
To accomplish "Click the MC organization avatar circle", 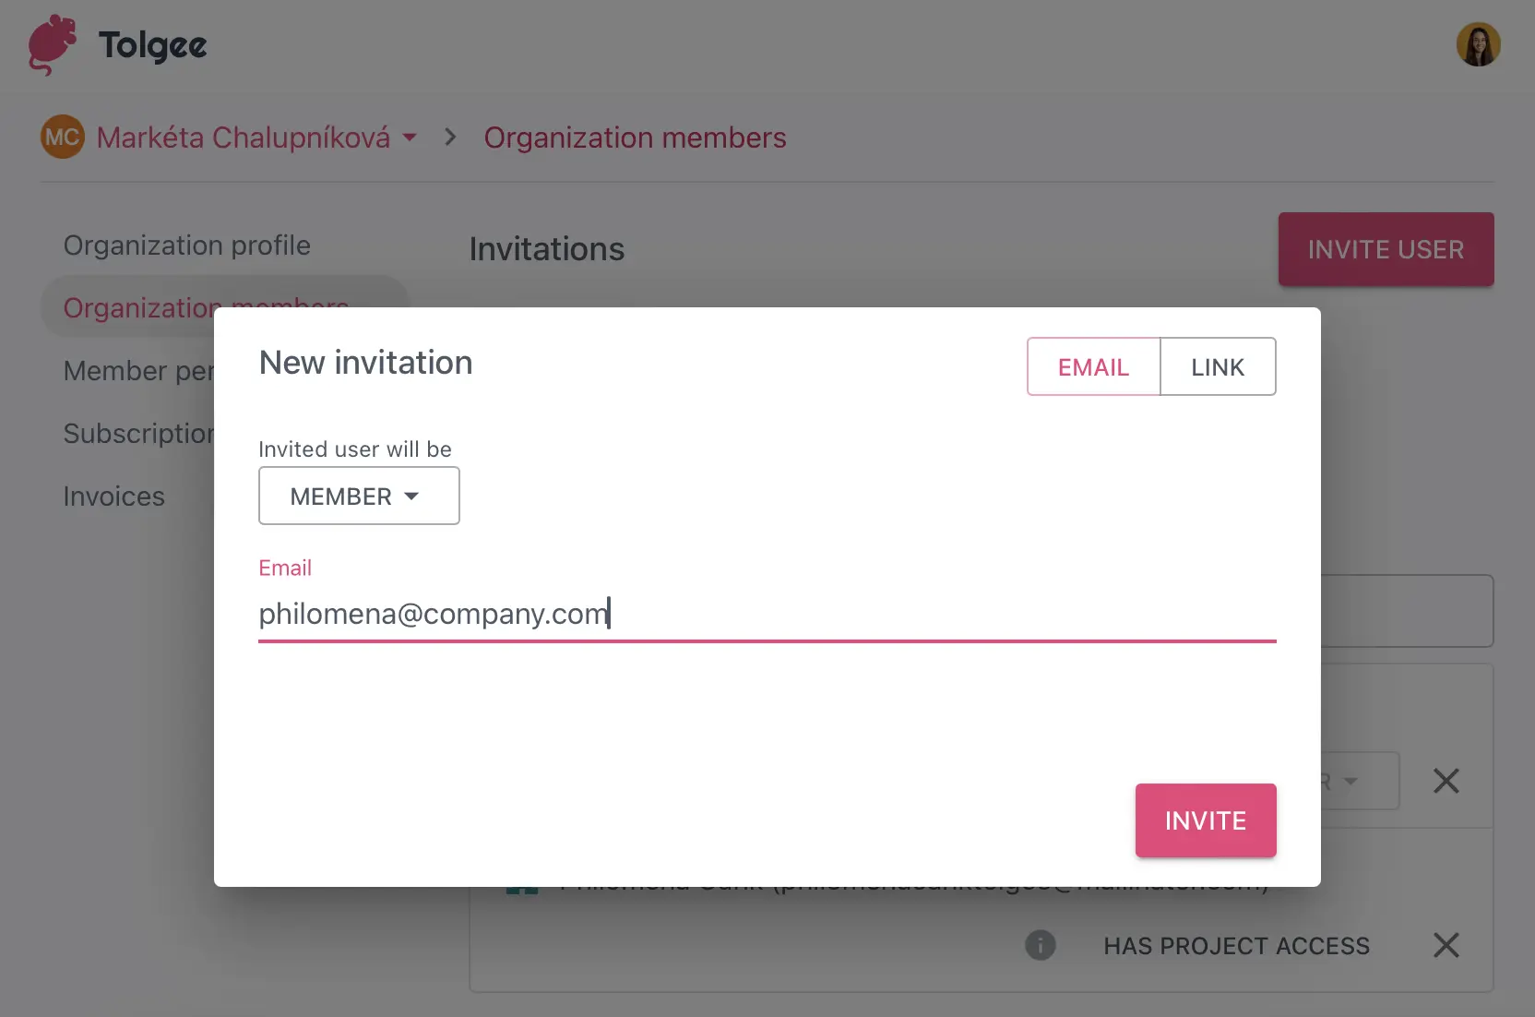I will coord(61,137).
